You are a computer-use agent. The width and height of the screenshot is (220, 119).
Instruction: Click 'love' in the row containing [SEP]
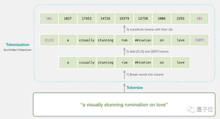click(181, 40)
